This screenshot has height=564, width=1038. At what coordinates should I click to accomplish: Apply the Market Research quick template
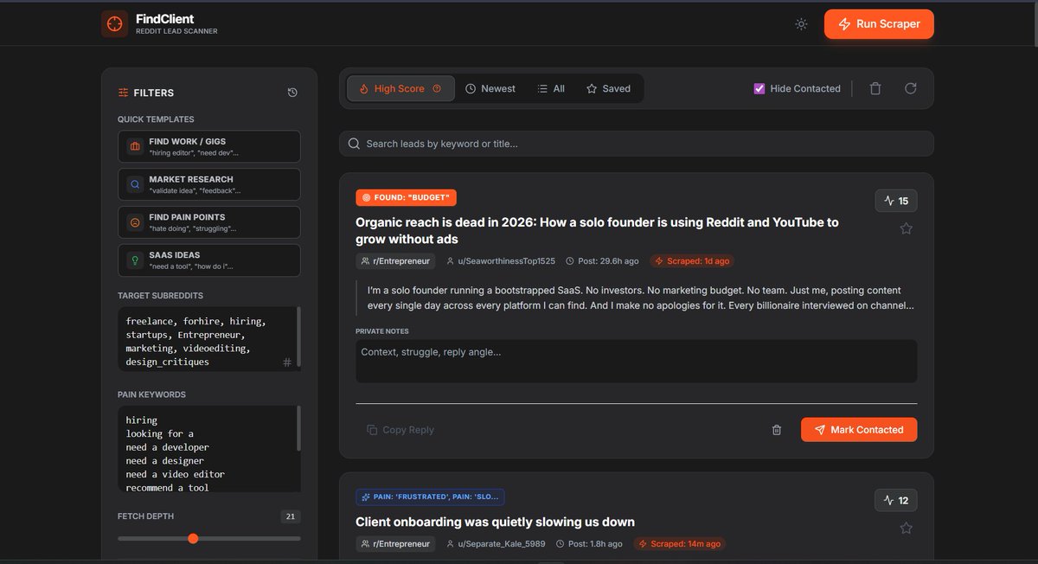pos(209,184)
